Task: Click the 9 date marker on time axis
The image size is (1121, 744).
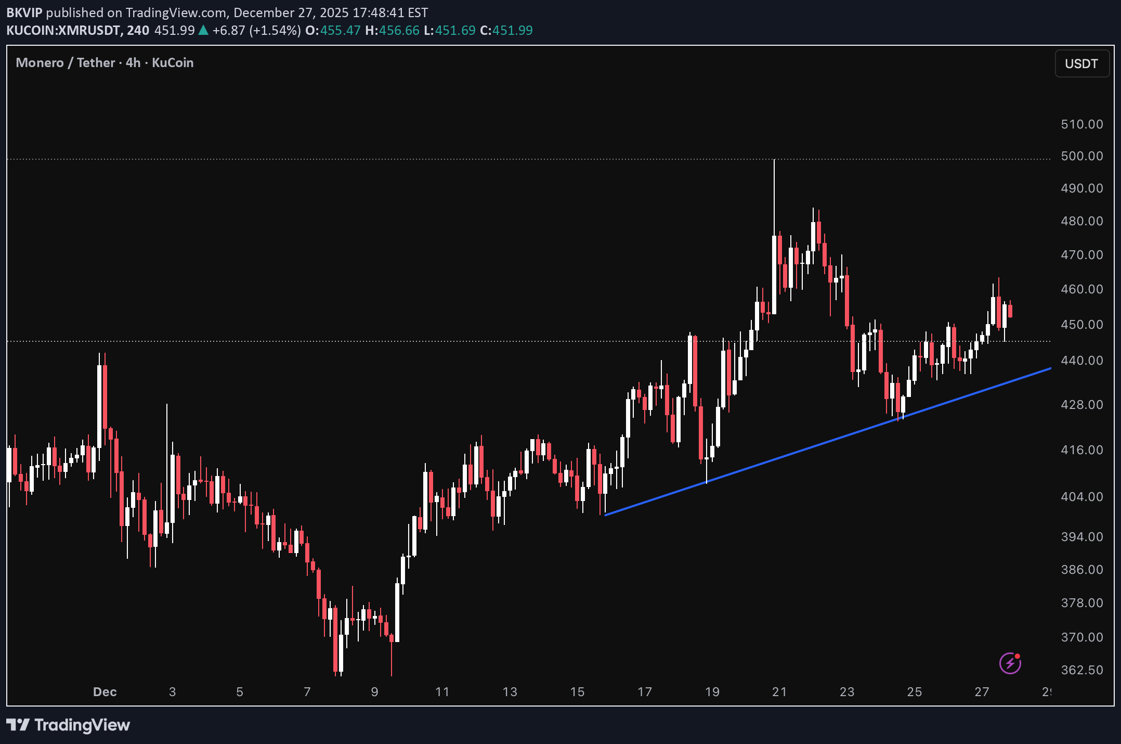Action: [x=374, y=692]
